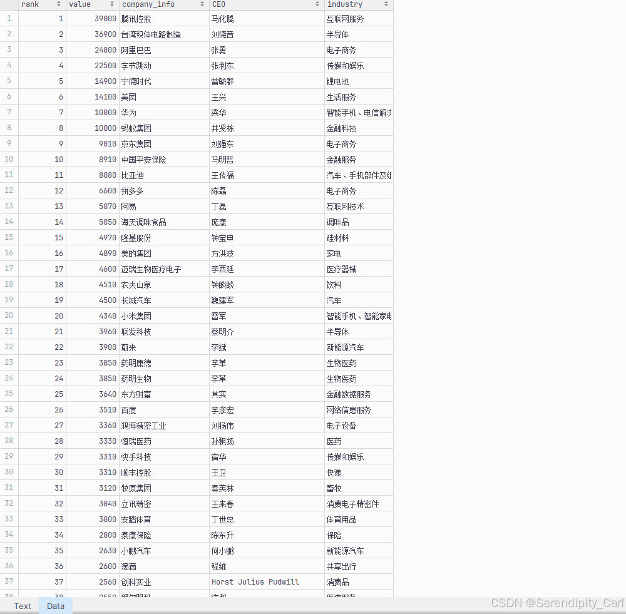
Task: Click the value cell '36900'
Action: (93, 34)
